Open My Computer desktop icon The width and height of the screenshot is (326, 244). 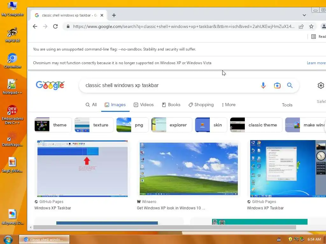click(x=12, y=9)
